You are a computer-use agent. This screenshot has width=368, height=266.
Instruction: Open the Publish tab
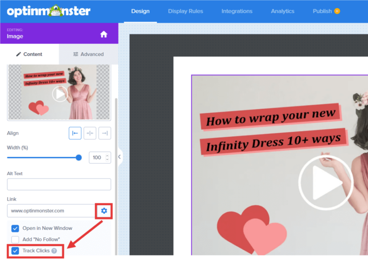[322, 11]
